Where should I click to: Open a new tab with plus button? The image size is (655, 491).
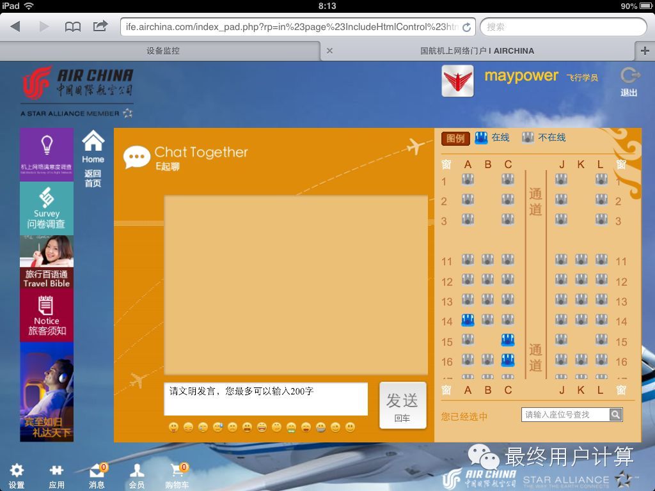click(645, 51)
